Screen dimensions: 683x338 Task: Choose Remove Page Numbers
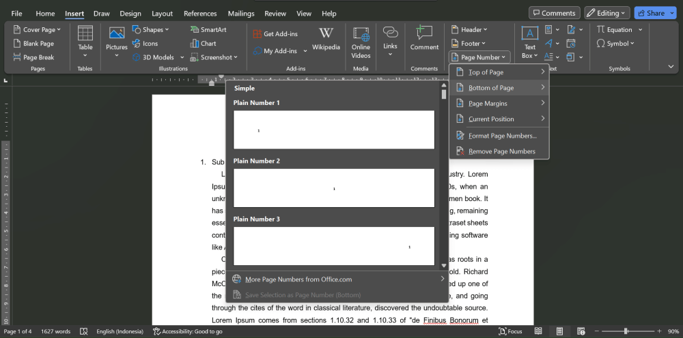pos(501,151)
